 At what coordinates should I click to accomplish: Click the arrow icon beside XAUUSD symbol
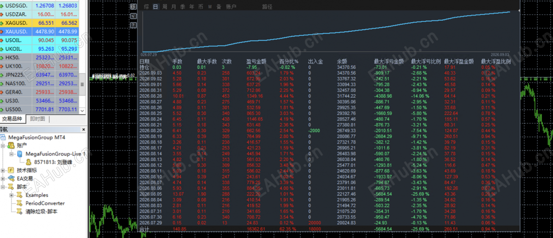[x=2, y=32]
